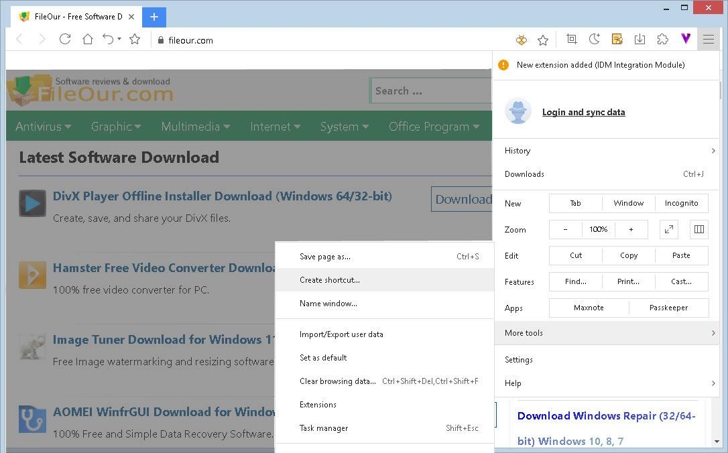Choose Create shortcut... option
The width and height of the screenshot is (728, 453).
click(384, 280)
